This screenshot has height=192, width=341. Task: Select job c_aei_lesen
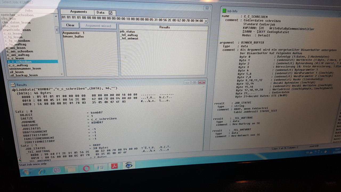(16, 48)
